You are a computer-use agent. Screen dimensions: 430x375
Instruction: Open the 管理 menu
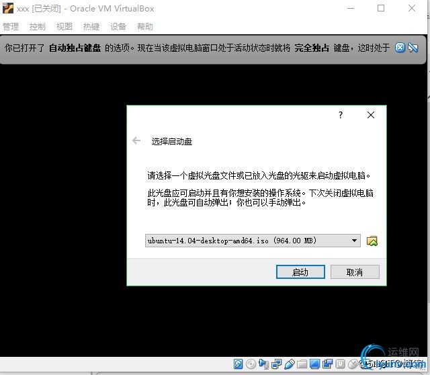point(11,26)
